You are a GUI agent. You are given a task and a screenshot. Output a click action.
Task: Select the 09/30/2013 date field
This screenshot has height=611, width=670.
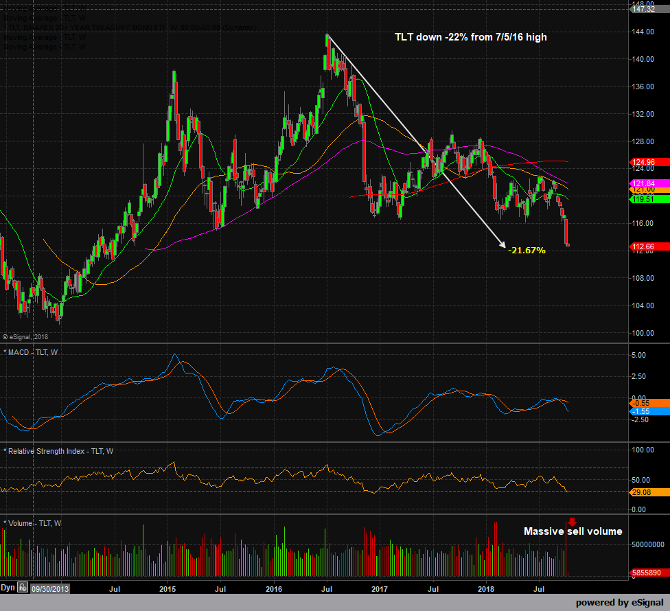(50, 589)
